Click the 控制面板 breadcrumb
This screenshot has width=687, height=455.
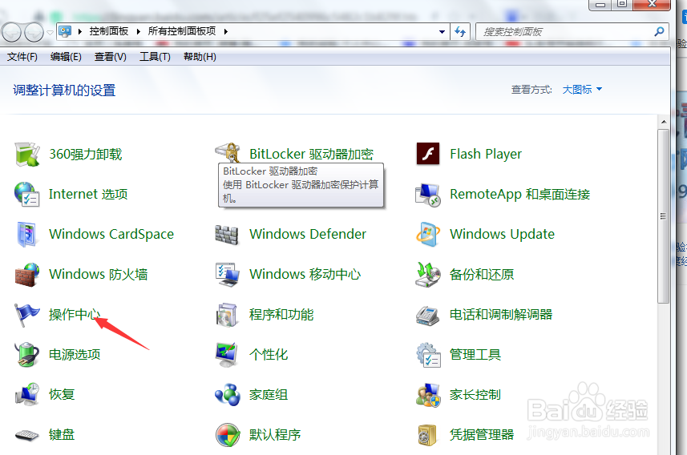click(x=109, y=31)
